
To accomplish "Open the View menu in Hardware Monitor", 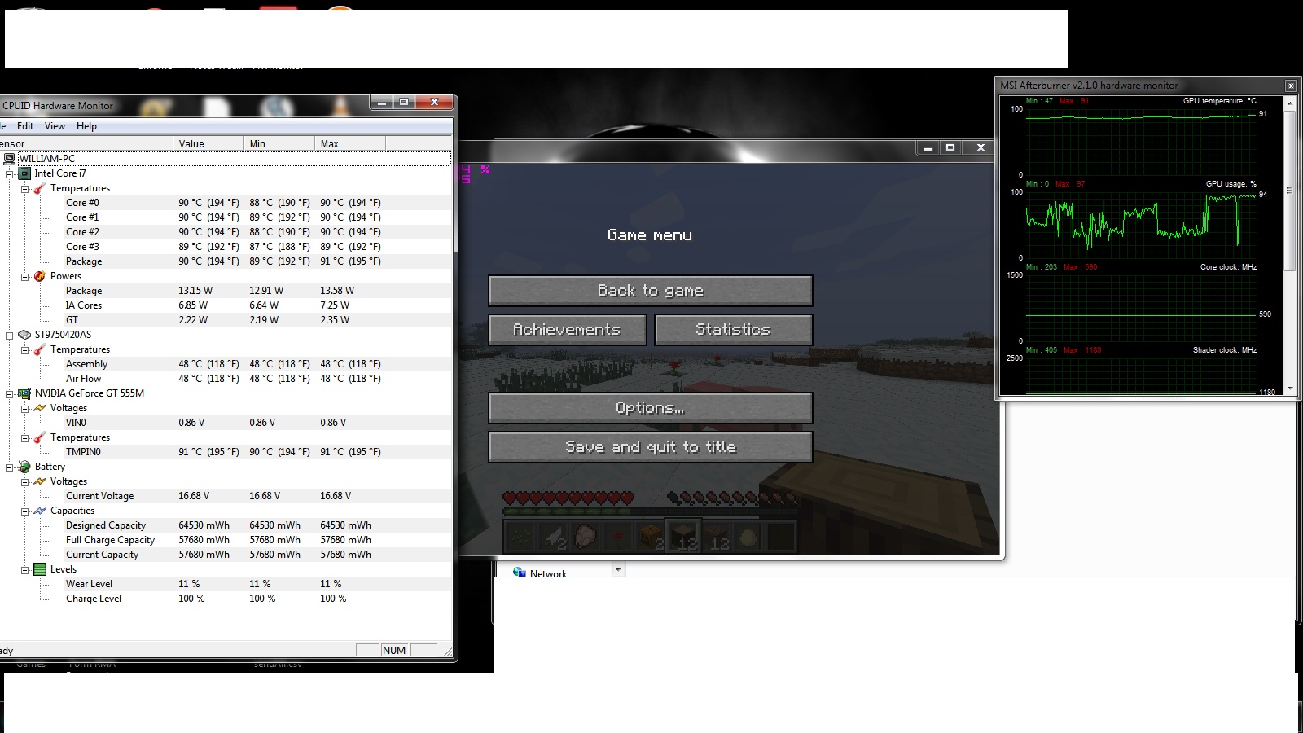I will [55, 126].
